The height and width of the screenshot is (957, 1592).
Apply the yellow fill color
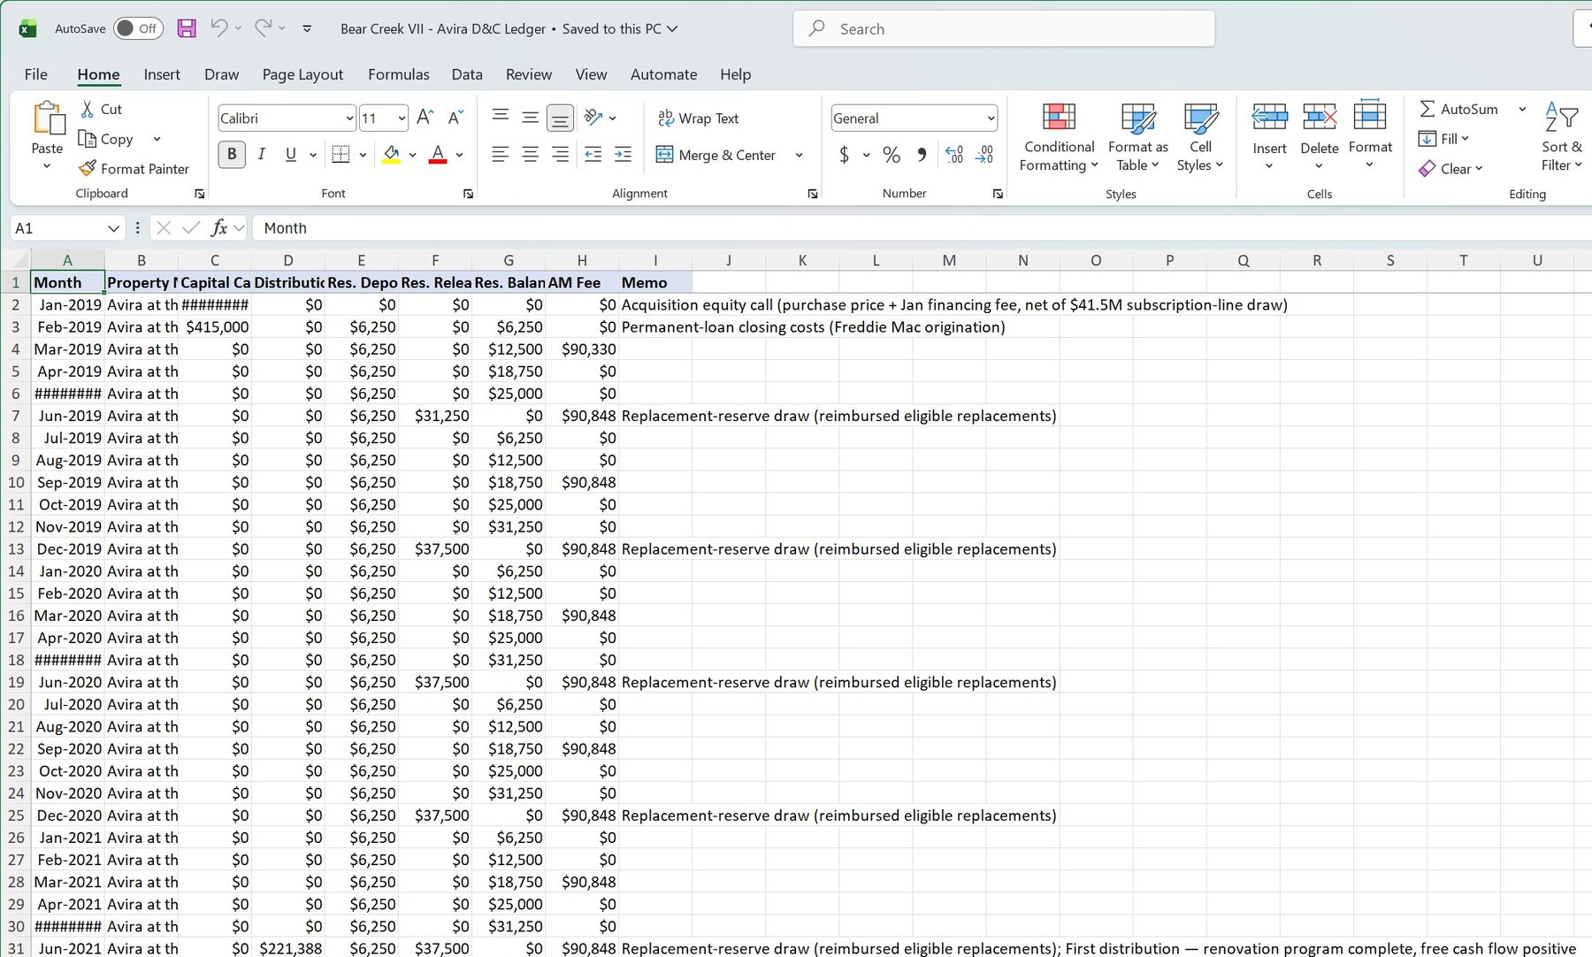[391, 155]
